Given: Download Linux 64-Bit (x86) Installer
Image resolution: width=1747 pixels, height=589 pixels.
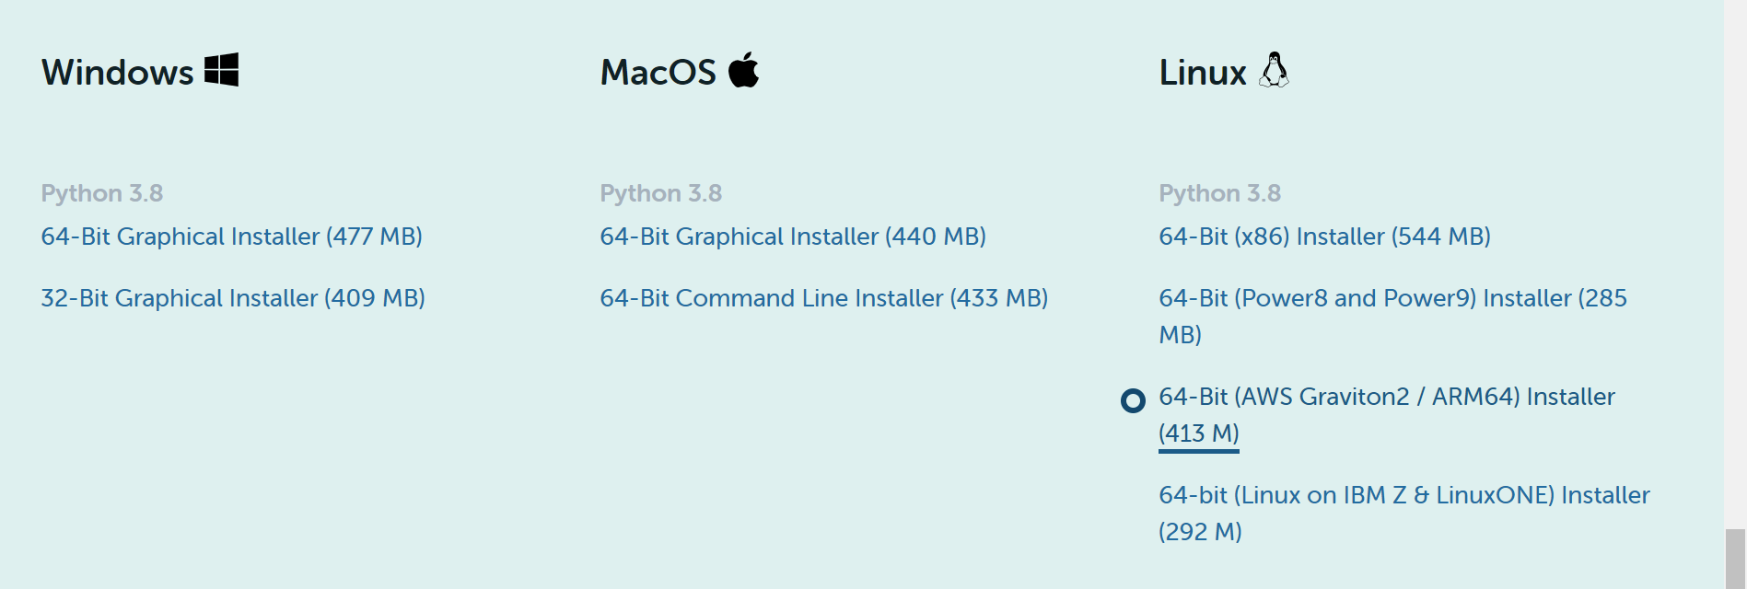Looking at the screenshot, I should click(x=1323, y=237).
